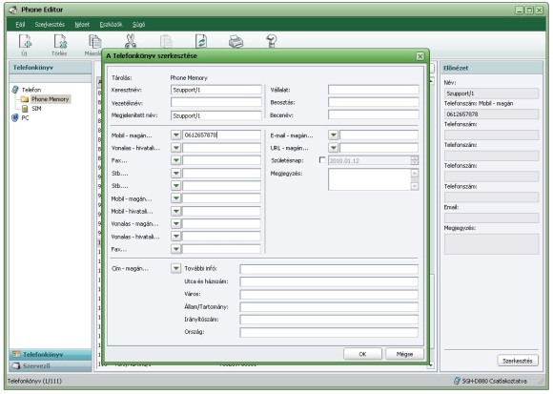Select the scissors cut icon in toolbar
This screenshot has height=394, width=553.
coord(130,41)
